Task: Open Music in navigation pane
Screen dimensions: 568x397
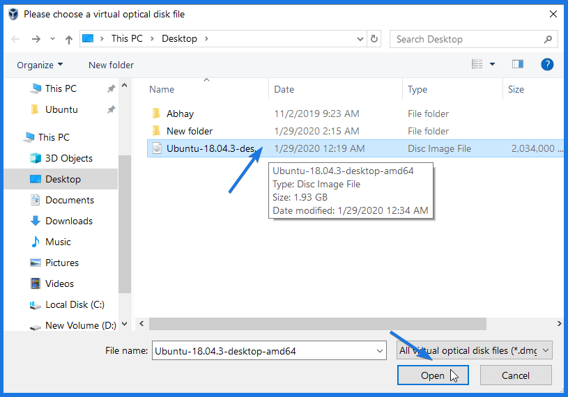Action: [x=58, y=242]
